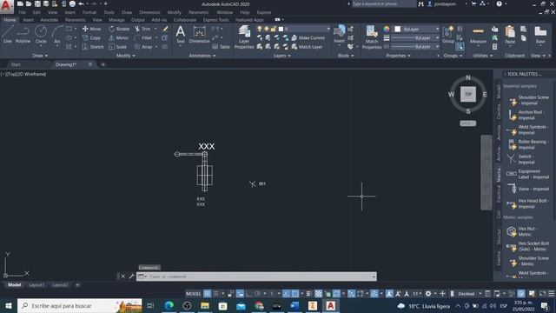
Task: Activate the Fillet command
Action: point(142,37)
